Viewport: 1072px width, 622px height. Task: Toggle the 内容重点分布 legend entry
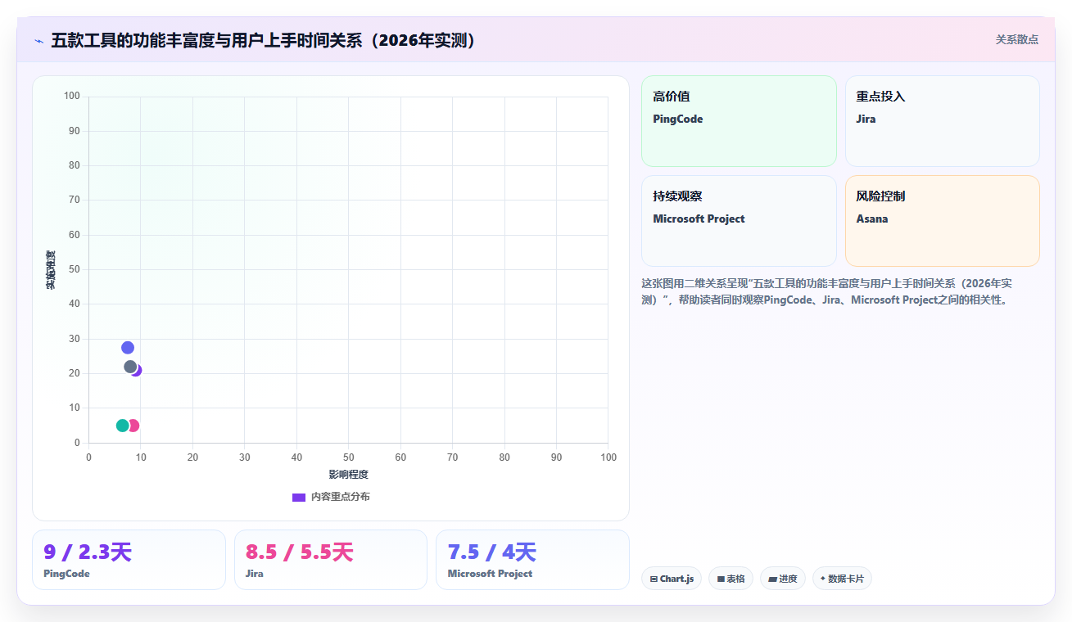[x=331, y=497]
